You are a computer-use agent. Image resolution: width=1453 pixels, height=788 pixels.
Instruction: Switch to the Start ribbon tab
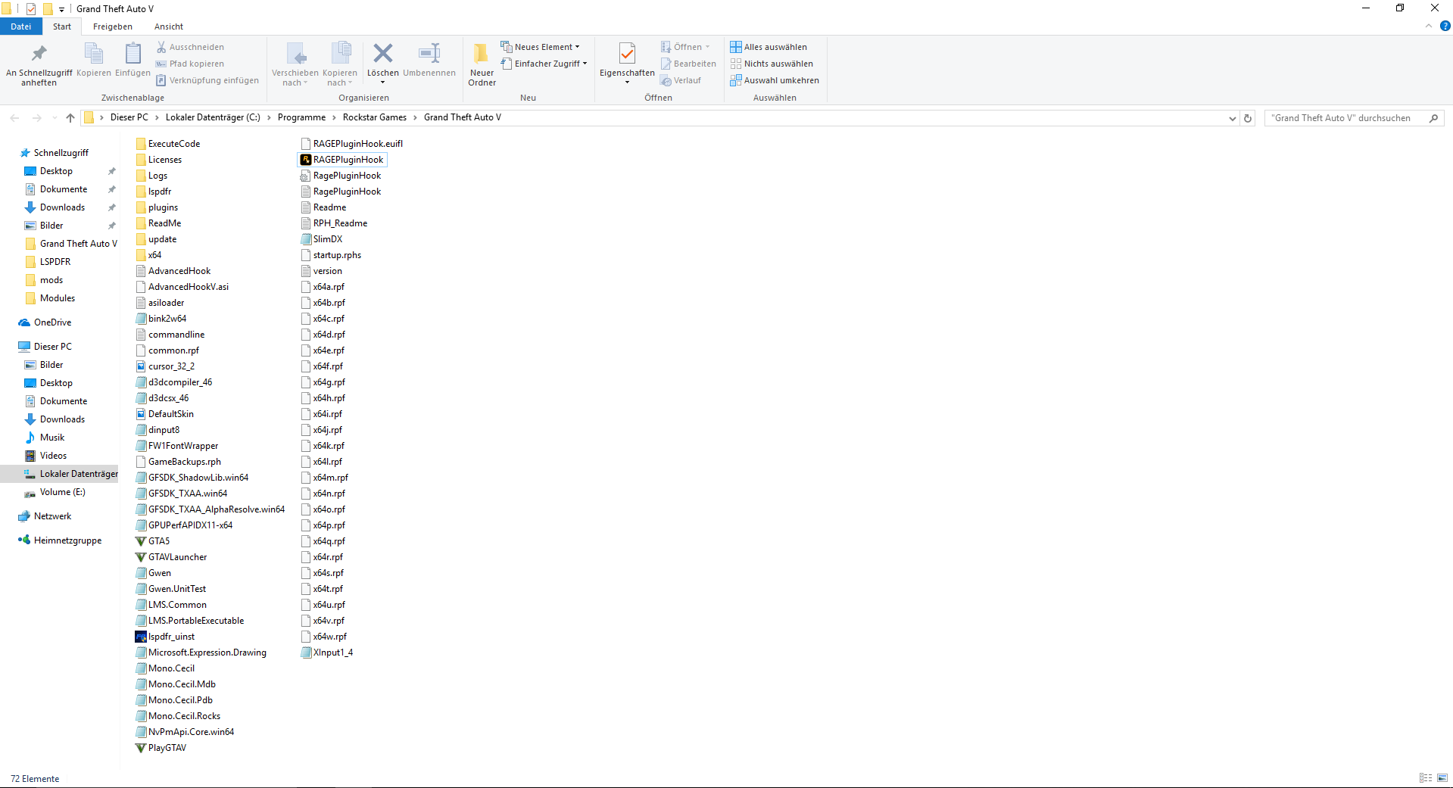click(x=62, y=26)
